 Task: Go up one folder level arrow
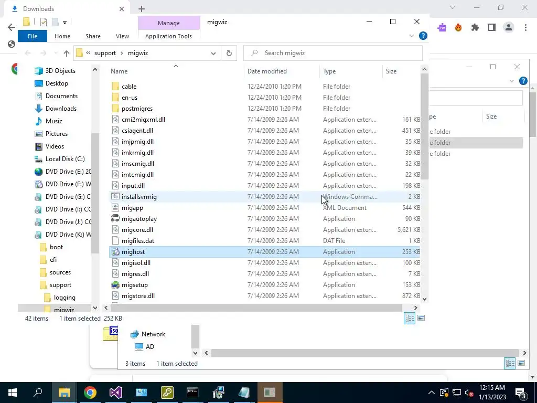tap(67, 53)
